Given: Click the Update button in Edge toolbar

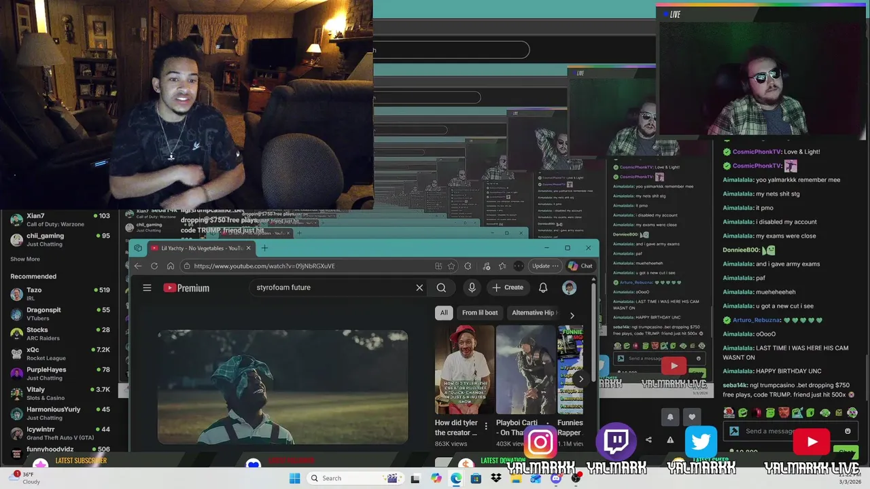Looking at the screenshot, I should pyautogui.click(x=545, y=266).
